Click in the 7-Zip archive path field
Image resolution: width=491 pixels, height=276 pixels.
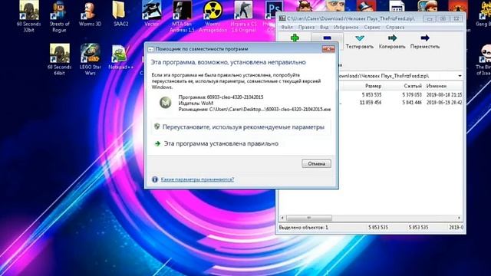click(x=397, y=76)
